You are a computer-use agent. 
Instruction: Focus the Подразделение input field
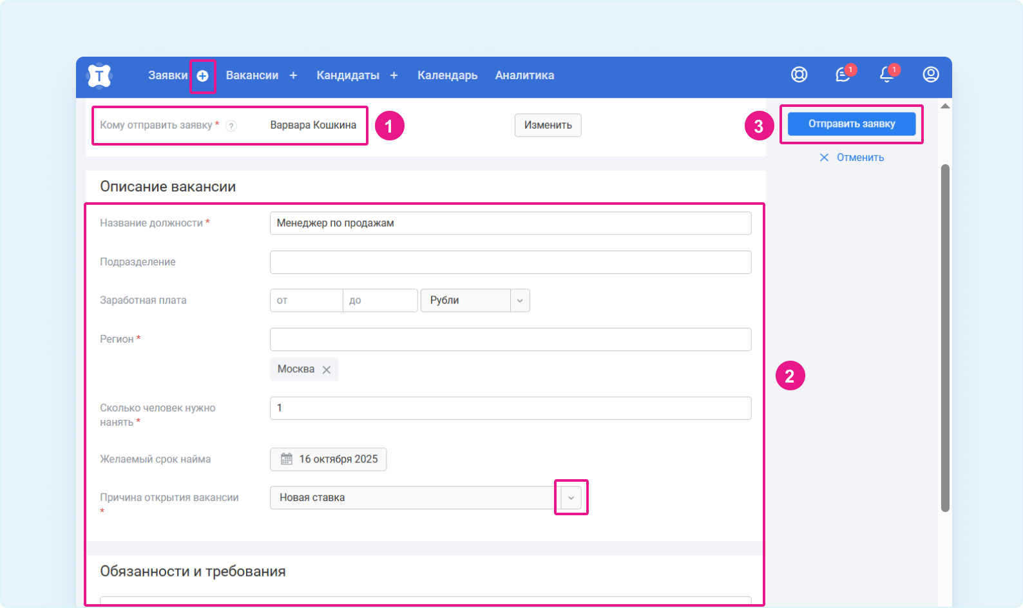tap(510, 262)
